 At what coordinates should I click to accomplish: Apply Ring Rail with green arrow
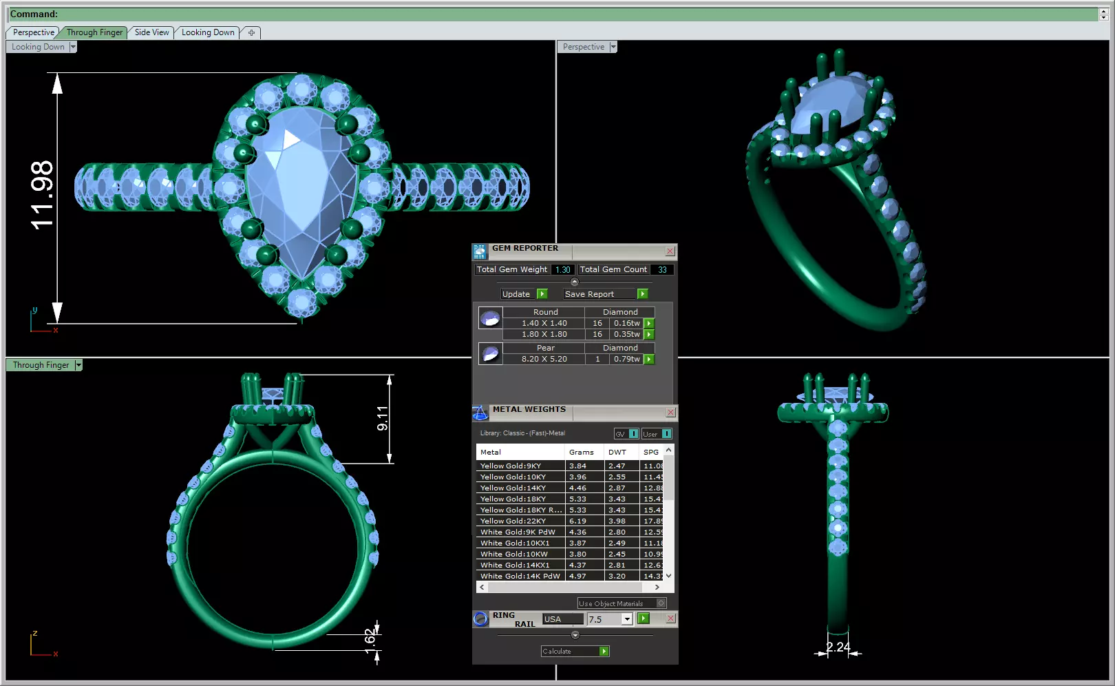tap(644, 619)
